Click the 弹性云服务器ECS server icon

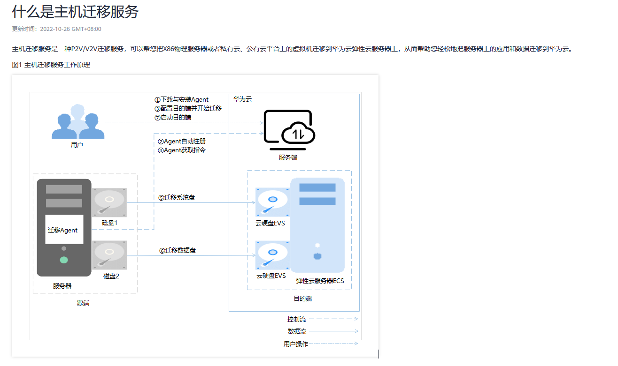[317, 225]
